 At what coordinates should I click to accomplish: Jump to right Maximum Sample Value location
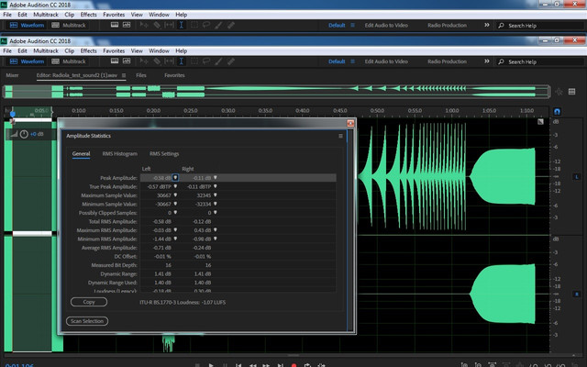click(216, 195)
